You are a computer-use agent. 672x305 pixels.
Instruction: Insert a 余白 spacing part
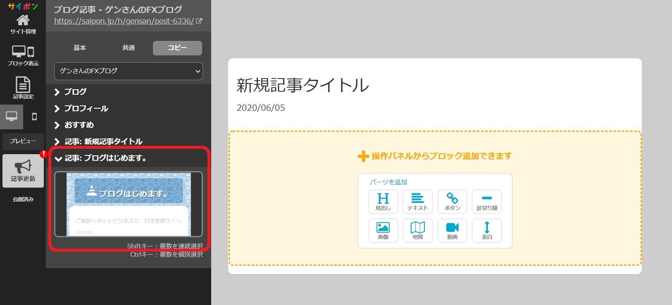coord(487,231)
